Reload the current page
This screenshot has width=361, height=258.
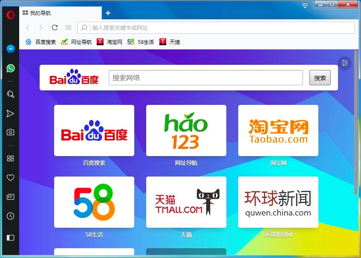tap(55, 27)
